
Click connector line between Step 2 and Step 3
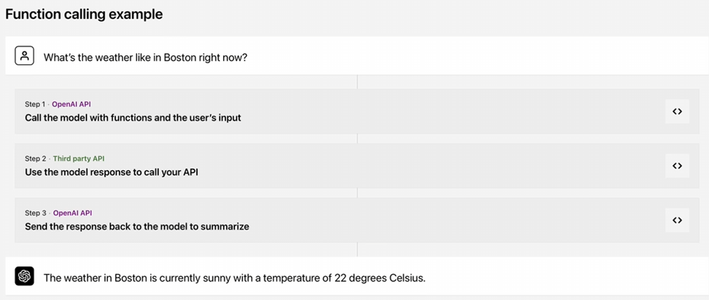coord(357,193)
